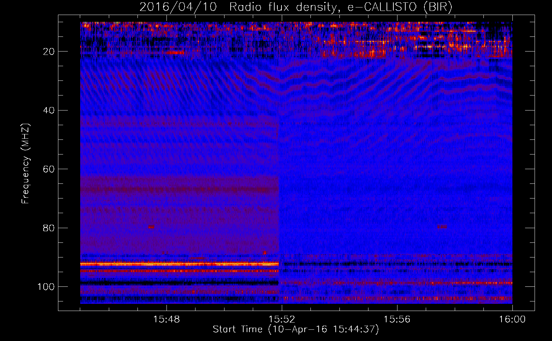Click the 16:00 time tick label
Image resolution: width=552 pixels, height=341 pixels.
(512, 320)
